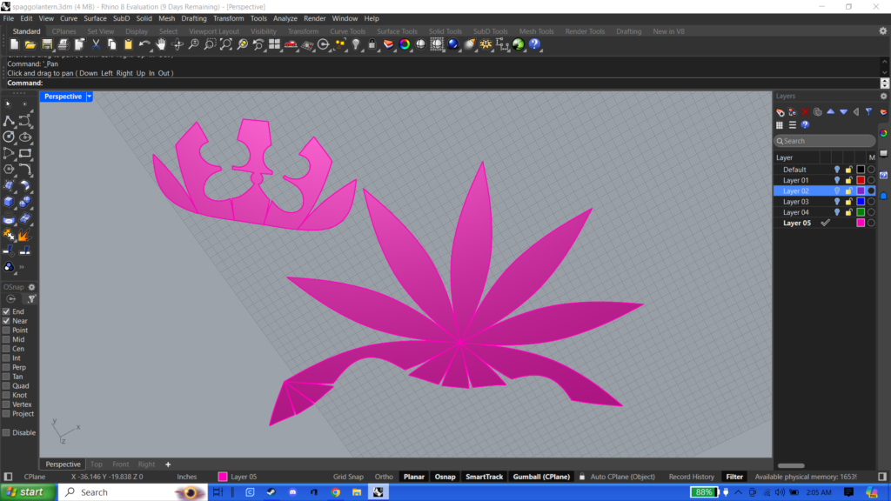Open a file with the folder icon
891x501 pixels.
30,44
